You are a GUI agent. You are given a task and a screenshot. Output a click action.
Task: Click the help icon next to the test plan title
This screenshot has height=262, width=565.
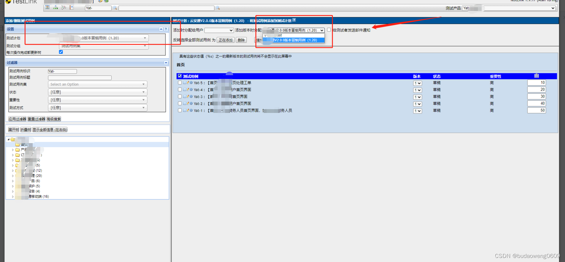pos(294,20)
